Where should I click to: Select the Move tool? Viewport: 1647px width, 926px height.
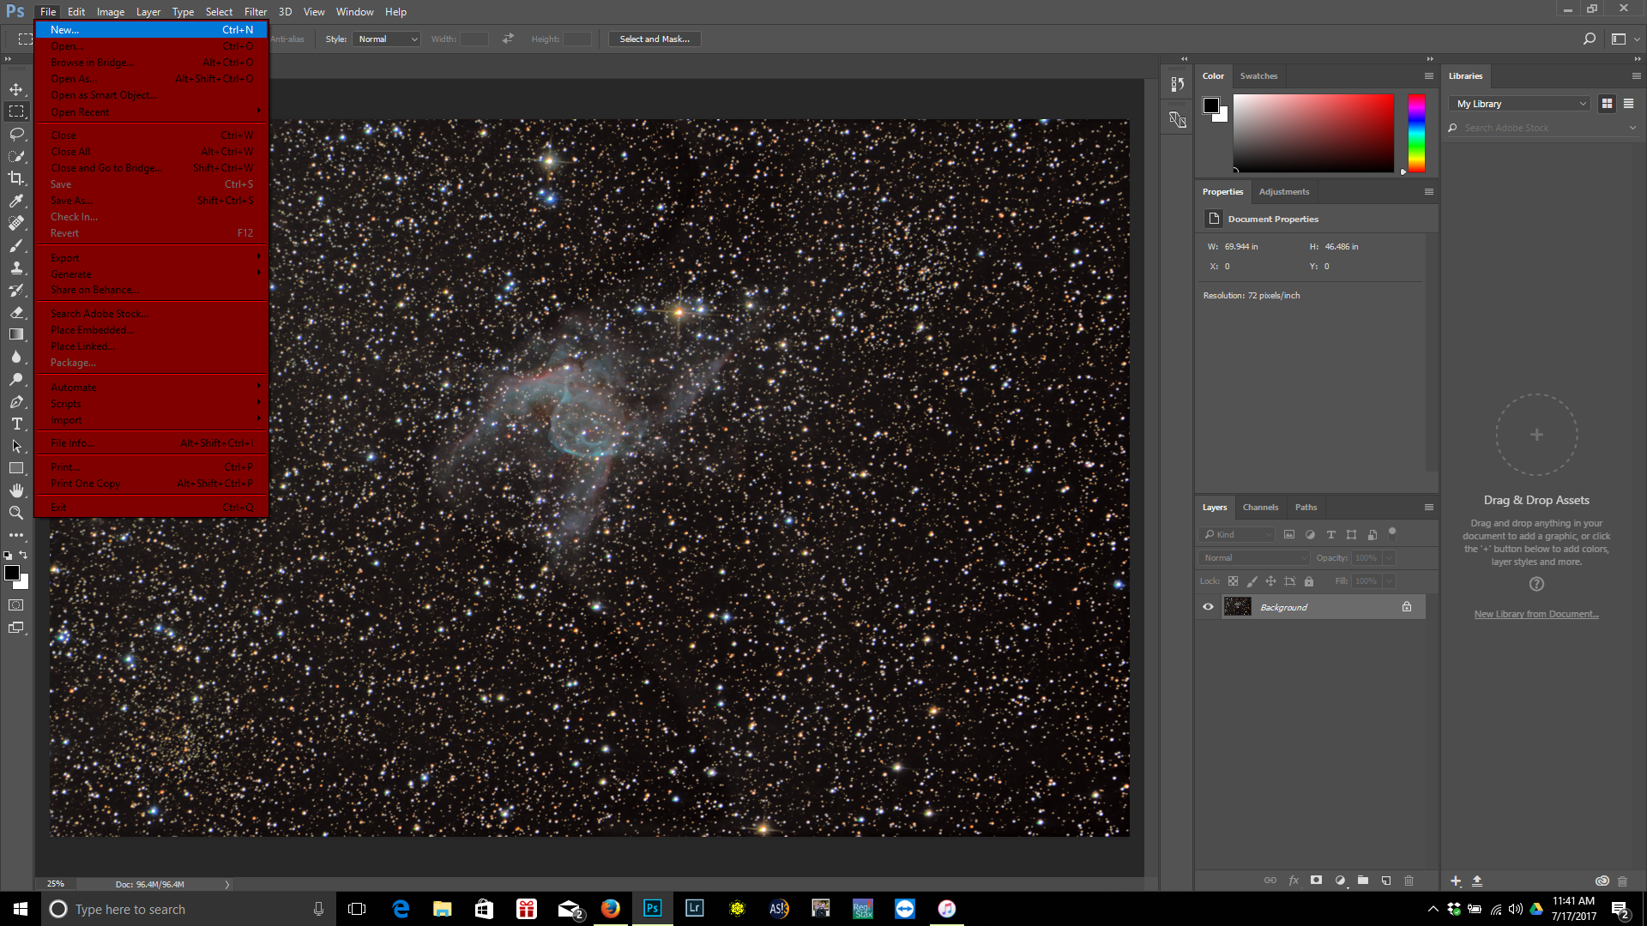16,89
